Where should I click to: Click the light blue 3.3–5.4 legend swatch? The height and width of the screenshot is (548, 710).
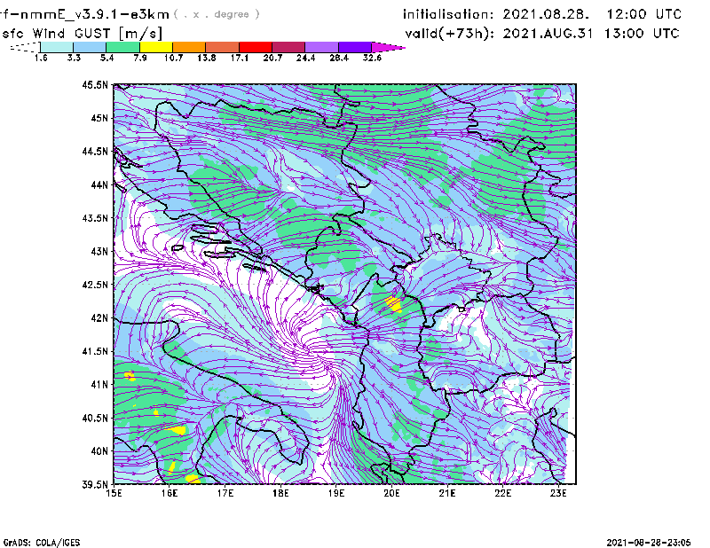[90, 47]
